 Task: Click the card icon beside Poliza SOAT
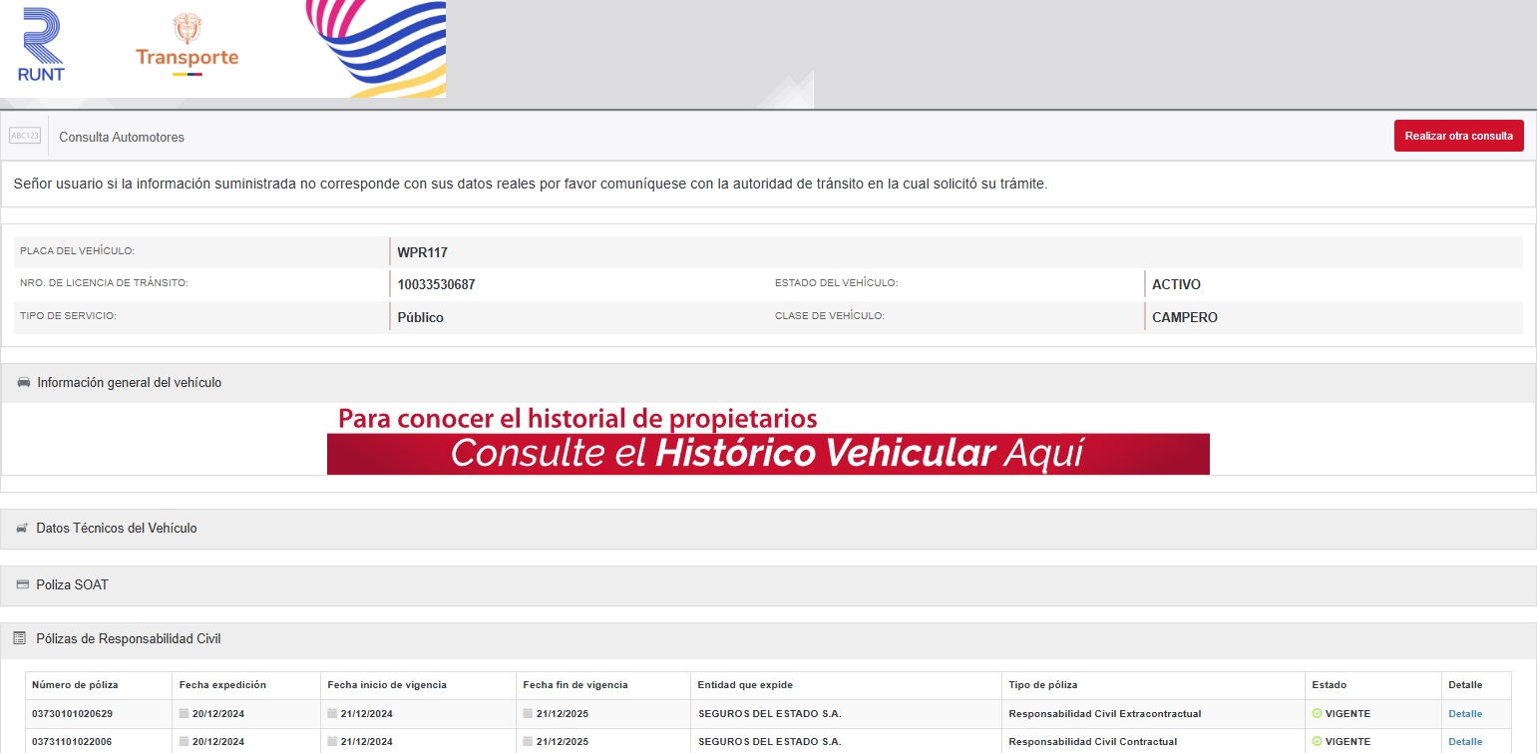click(22, 585)
